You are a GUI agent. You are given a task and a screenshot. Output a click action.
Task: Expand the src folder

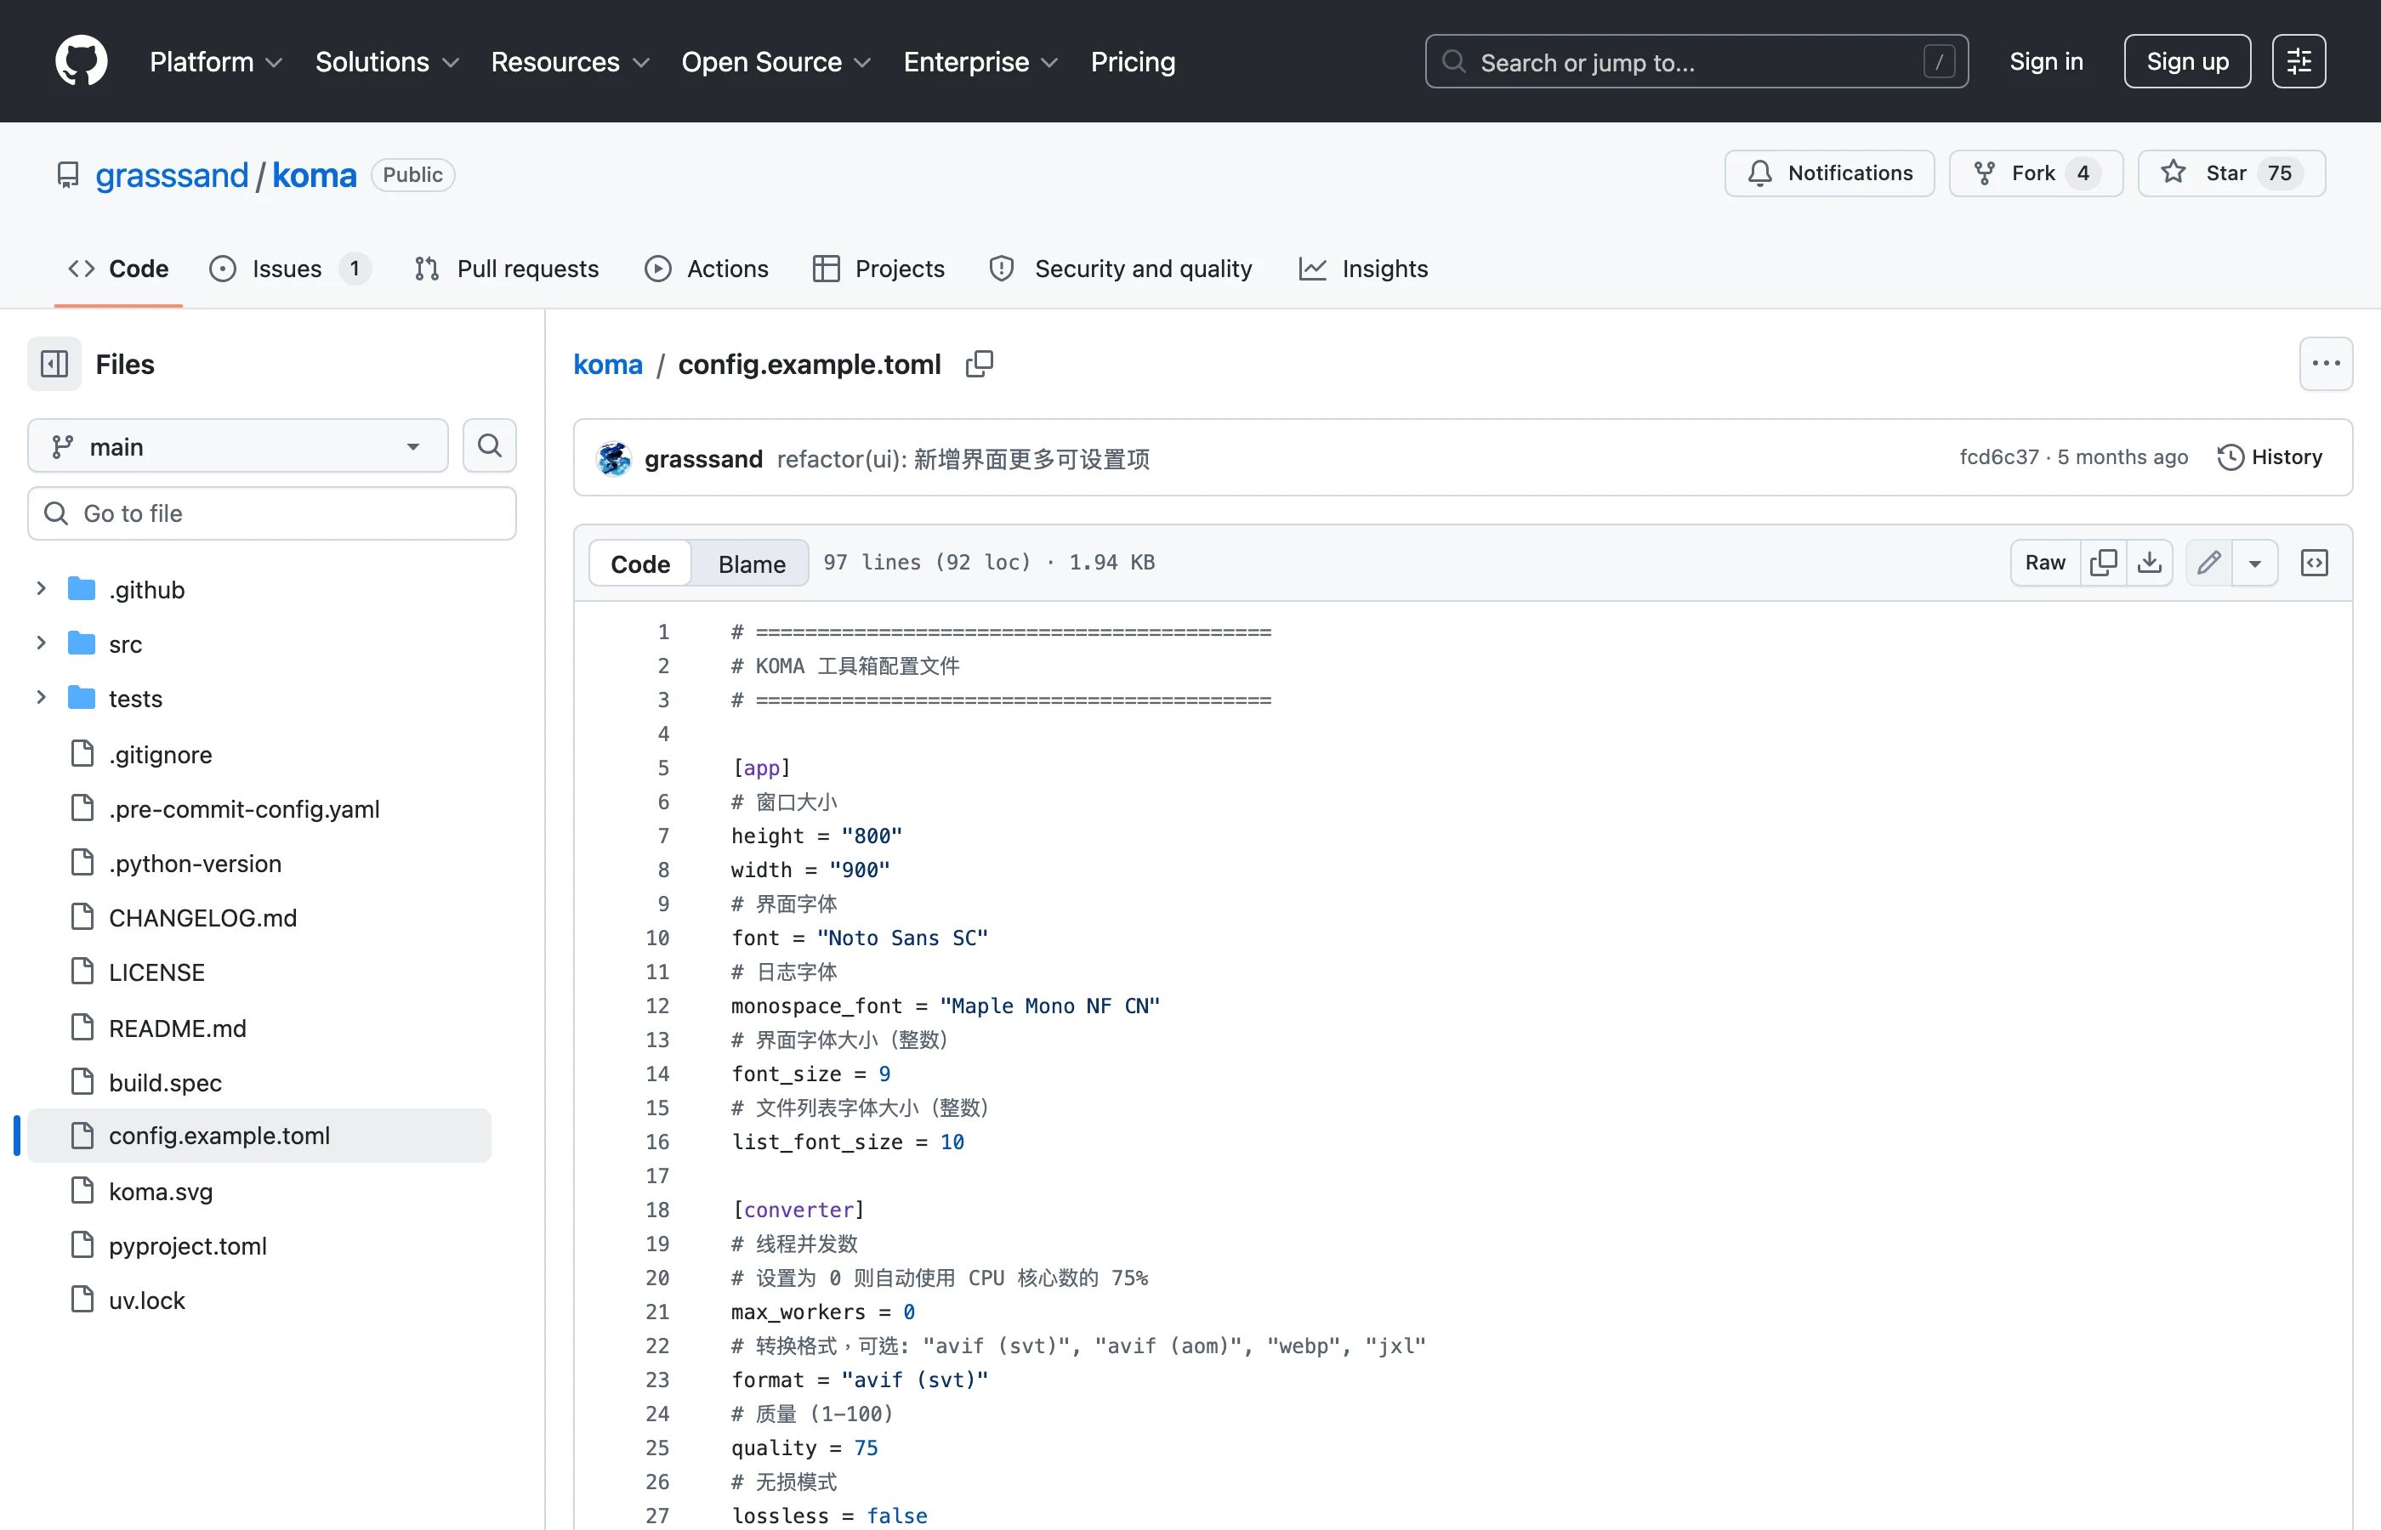[x=42, y=643]
